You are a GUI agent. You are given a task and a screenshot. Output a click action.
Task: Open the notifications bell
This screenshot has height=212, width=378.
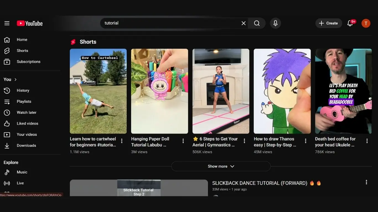tap(350, 23)
